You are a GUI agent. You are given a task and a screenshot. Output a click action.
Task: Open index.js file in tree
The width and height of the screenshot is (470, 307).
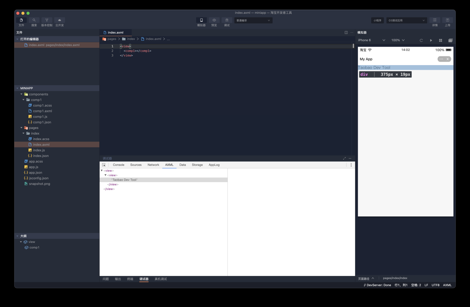[39, 150]
